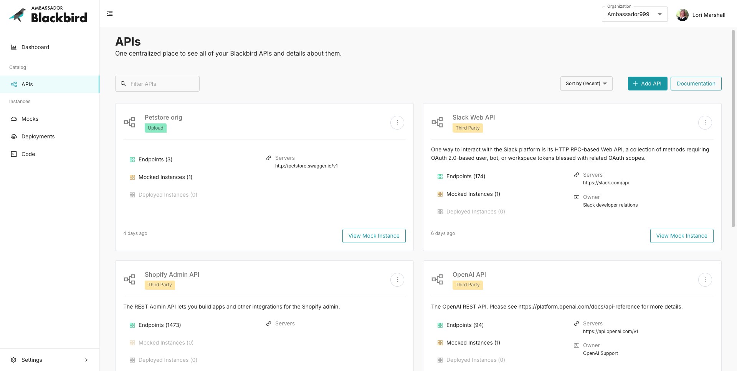Click Third Party tag on Shopify Admin API
Viewport: 737px width, 371px height.
tap(160, 285)
